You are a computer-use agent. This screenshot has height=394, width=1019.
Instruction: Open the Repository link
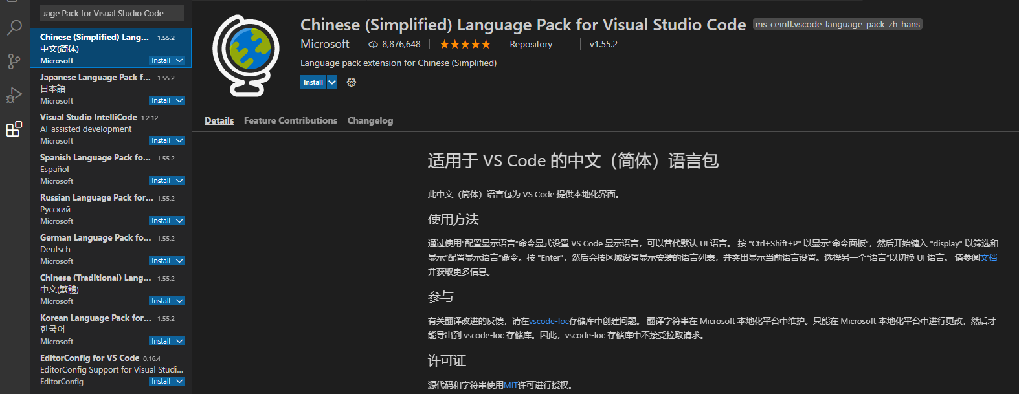[x=531, y=44]
